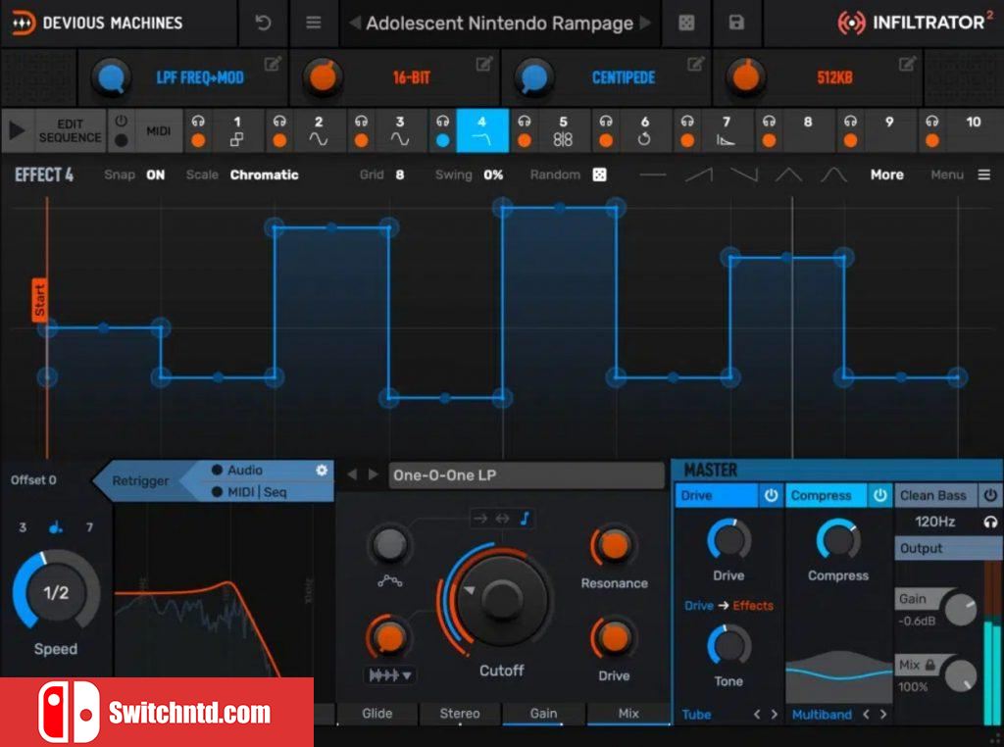1004x747 pixels.
Task: Toggle Snap ON setting
Action: (156, 174)
